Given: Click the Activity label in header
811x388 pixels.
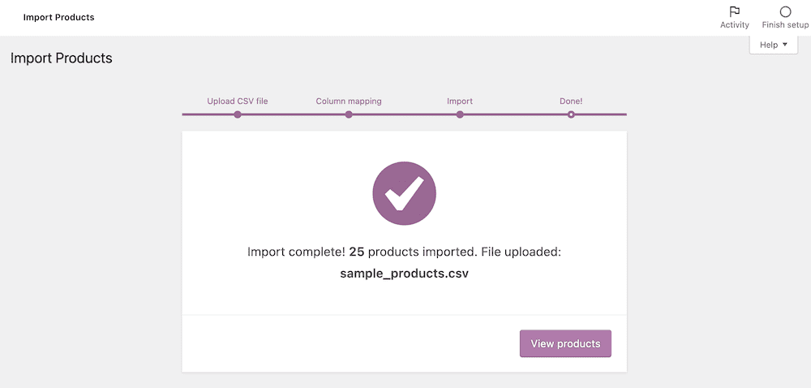Looking at the screenshot, I should click(x=734, y=25).
